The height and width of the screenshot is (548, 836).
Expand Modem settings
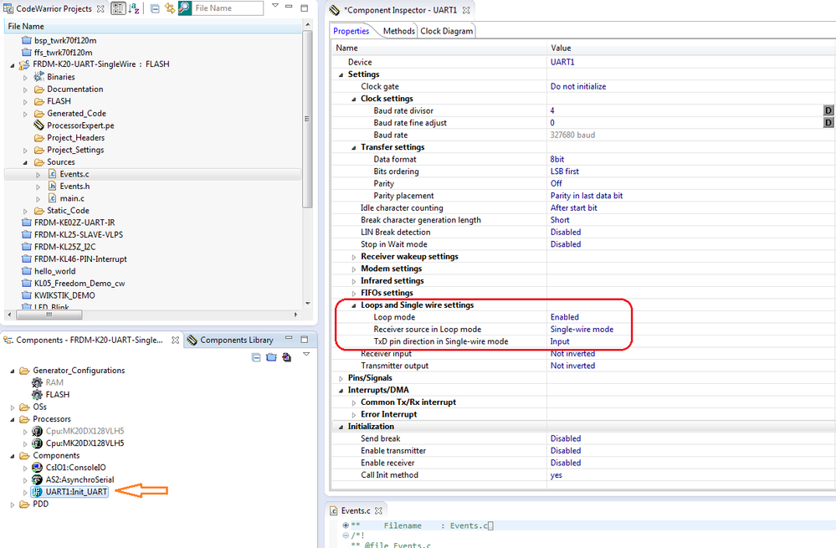click(x=353, y=269)
